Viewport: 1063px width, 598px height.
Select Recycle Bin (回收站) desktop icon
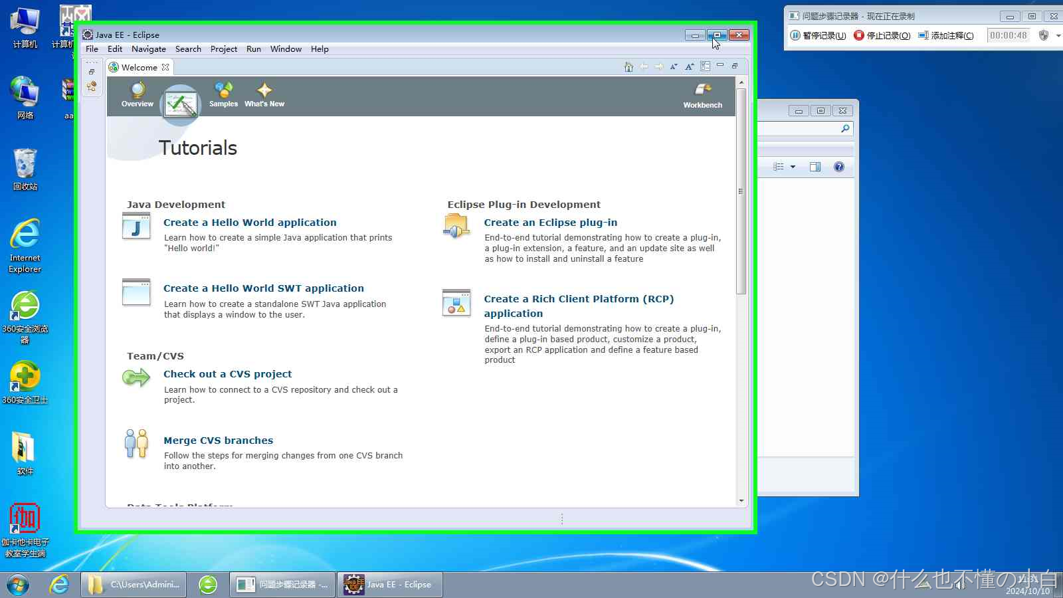[25, 169]
